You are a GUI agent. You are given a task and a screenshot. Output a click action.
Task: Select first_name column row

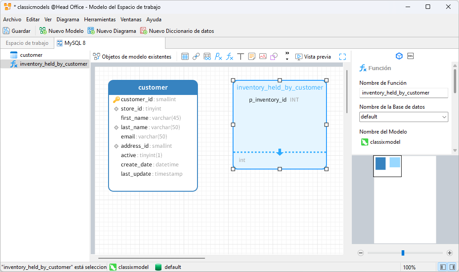coord(153,118)
